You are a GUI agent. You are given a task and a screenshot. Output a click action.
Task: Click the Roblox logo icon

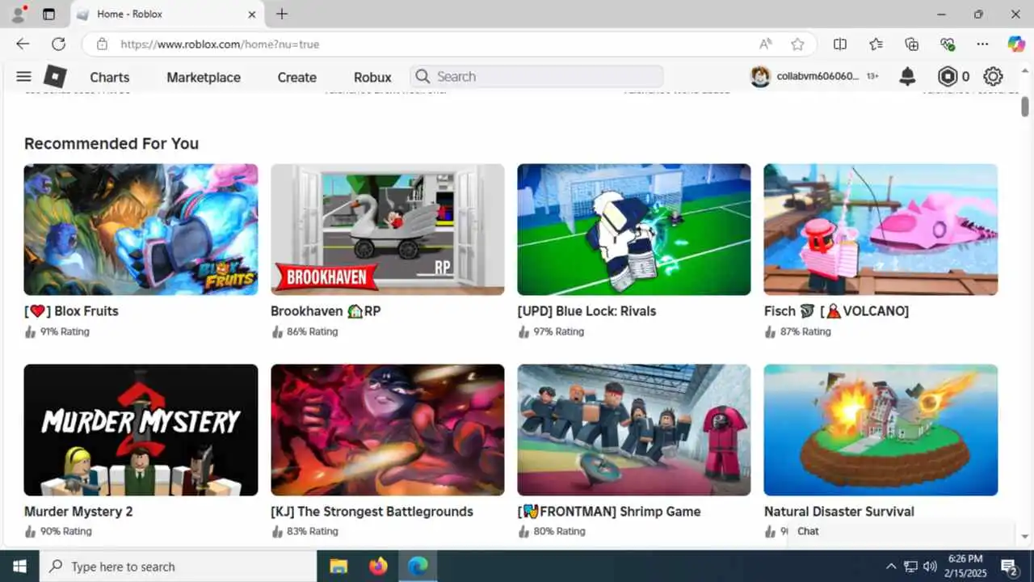pyautogui.click(x=55, y=77)
